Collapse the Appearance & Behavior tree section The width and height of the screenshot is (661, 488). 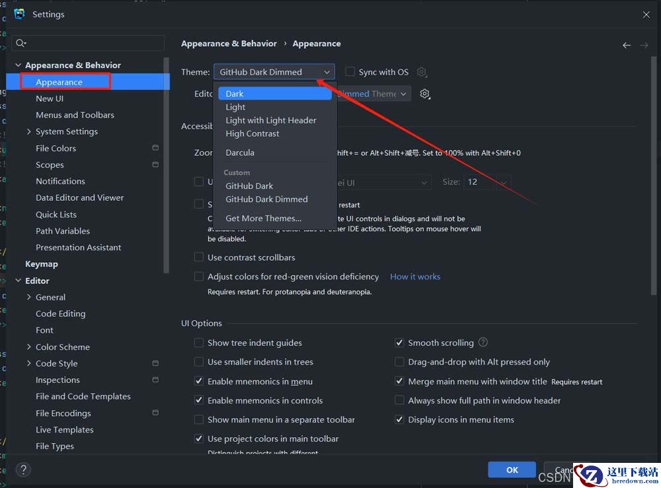18,65
